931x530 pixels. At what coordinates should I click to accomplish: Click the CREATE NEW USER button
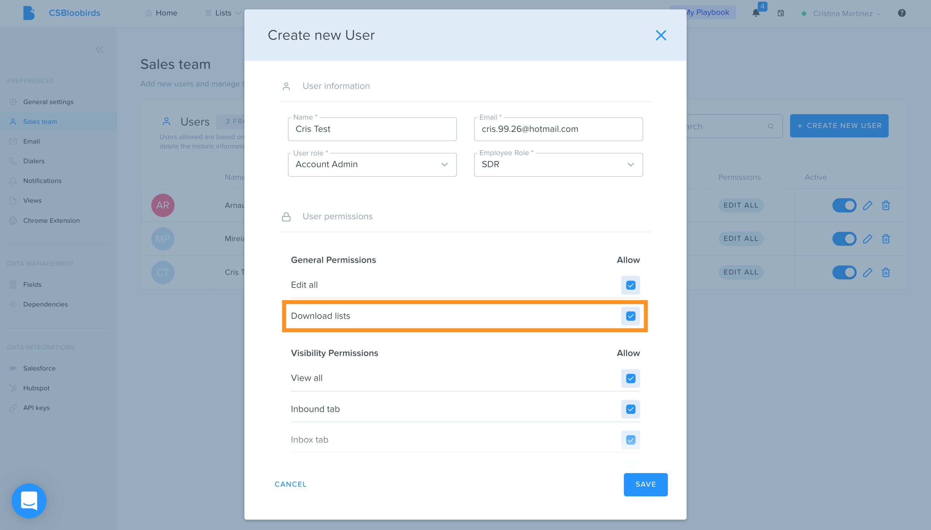[x=839, y=126]
